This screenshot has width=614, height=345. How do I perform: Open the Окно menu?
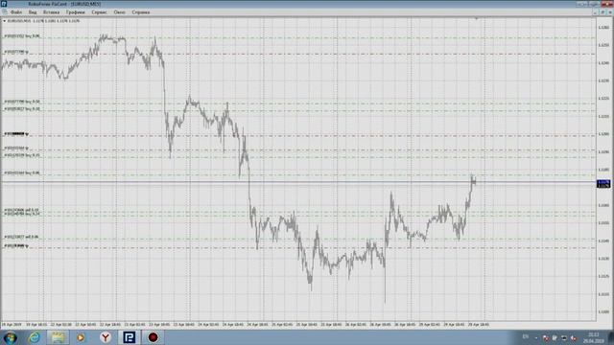[119, 12]
